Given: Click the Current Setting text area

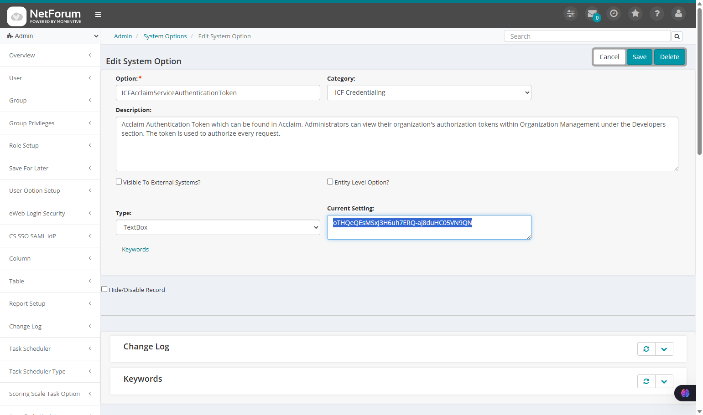Looking at the screenshot, I should point(429,227).
